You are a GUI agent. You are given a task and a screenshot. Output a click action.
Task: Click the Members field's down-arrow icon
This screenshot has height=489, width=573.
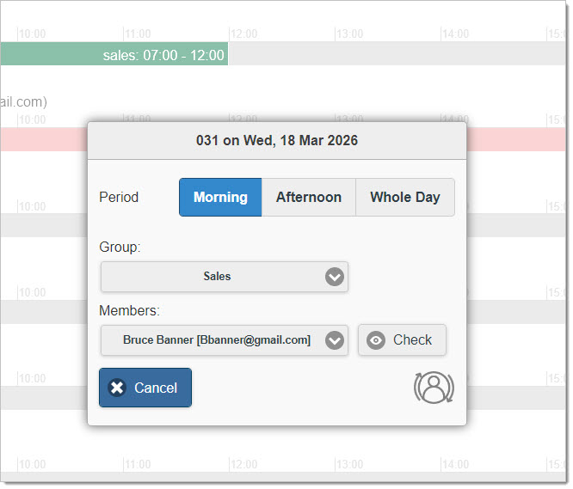click(335, 340)
